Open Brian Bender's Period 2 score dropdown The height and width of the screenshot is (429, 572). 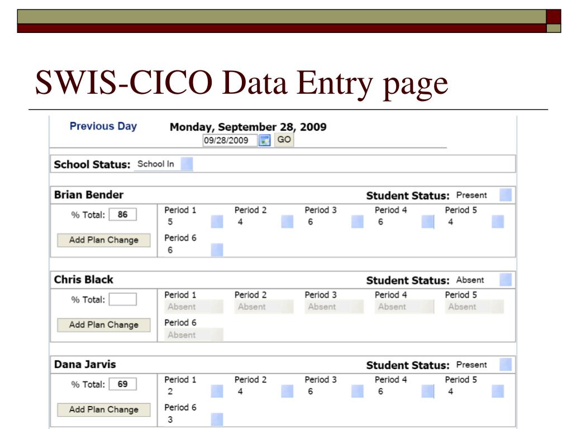(287, 221)
